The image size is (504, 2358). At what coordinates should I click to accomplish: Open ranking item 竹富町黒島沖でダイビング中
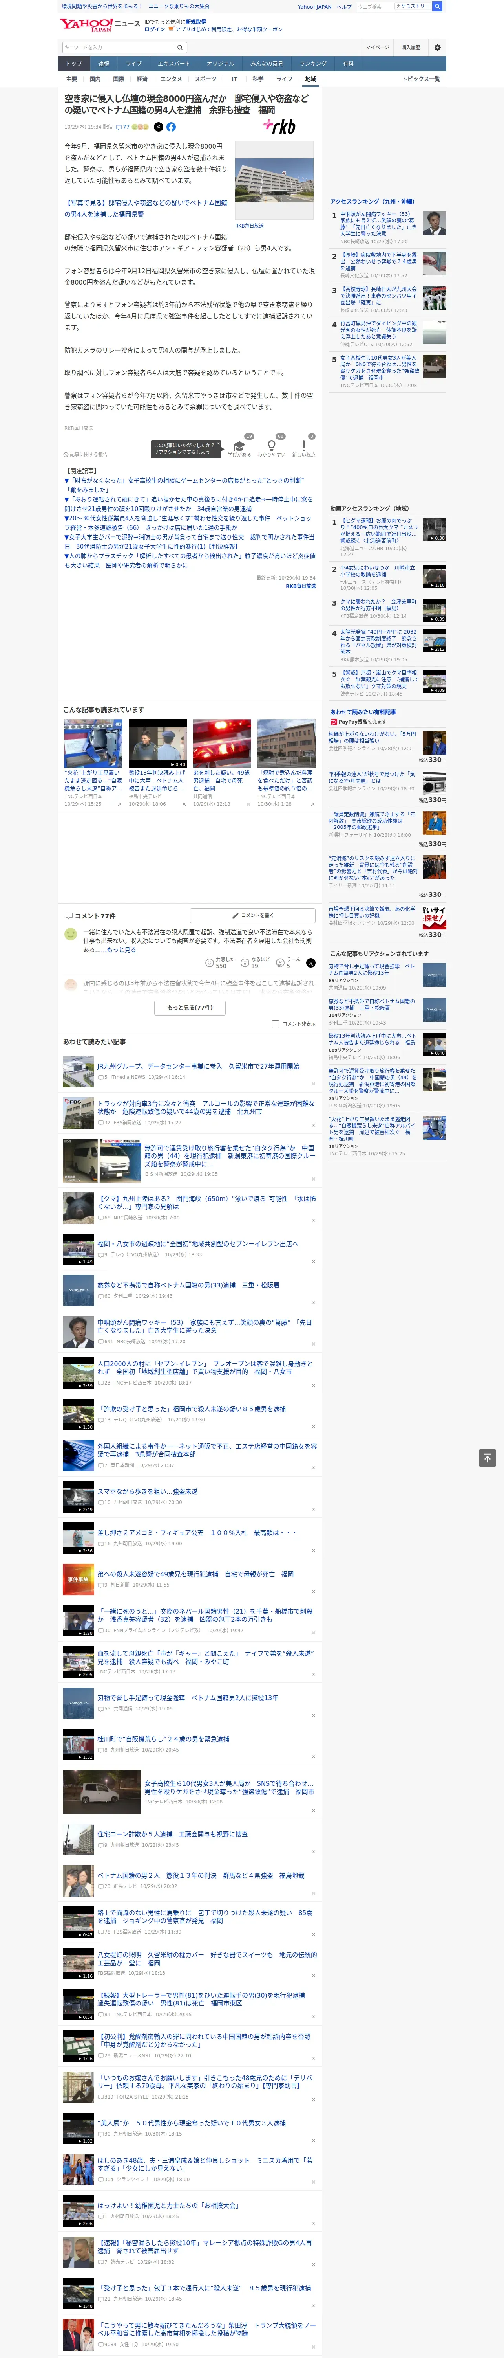379,330
